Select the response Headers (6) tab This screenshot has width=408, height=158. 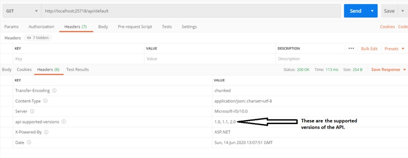[x=48, y=69]
